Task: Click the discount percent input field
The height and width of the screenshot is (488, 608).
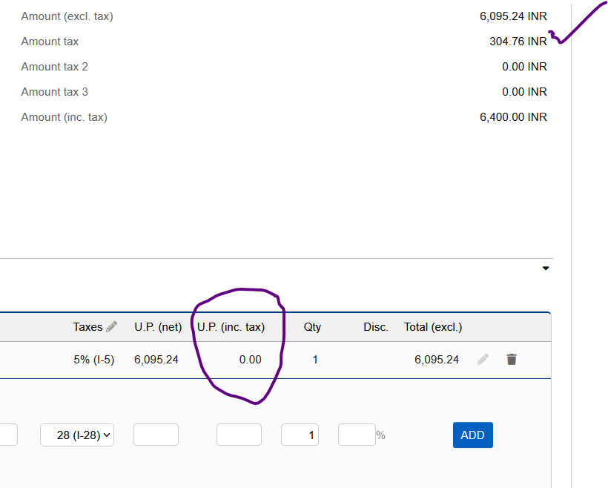Action: tap(356, 435)
